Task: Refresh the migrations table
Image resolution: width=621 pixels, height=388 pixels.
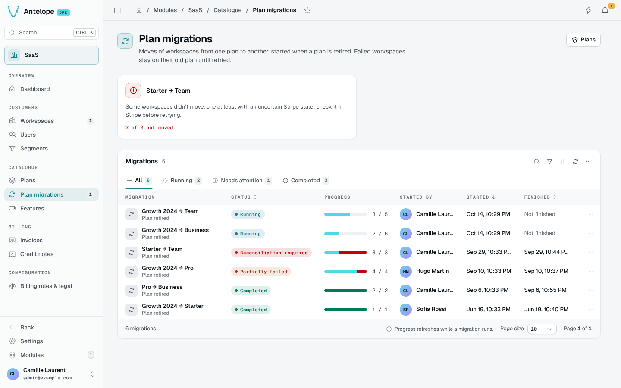Action: click(x=575, y=161)
